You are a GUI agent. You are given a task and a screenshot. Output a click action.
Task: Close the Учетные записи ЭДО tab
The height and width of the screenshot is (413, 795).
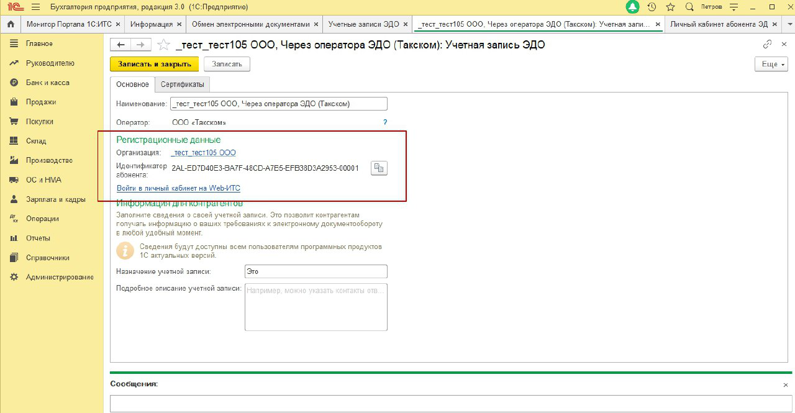click(x=405, y=24)
